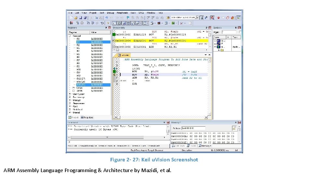Open the Serial Windows toolbar icon
This screenshot has height=175, width=312.
[152, 23]
